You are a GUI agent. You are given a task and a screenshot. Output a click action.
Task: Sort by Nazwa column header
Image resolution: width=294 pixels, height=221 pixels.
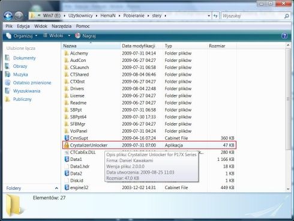point(91,46)
